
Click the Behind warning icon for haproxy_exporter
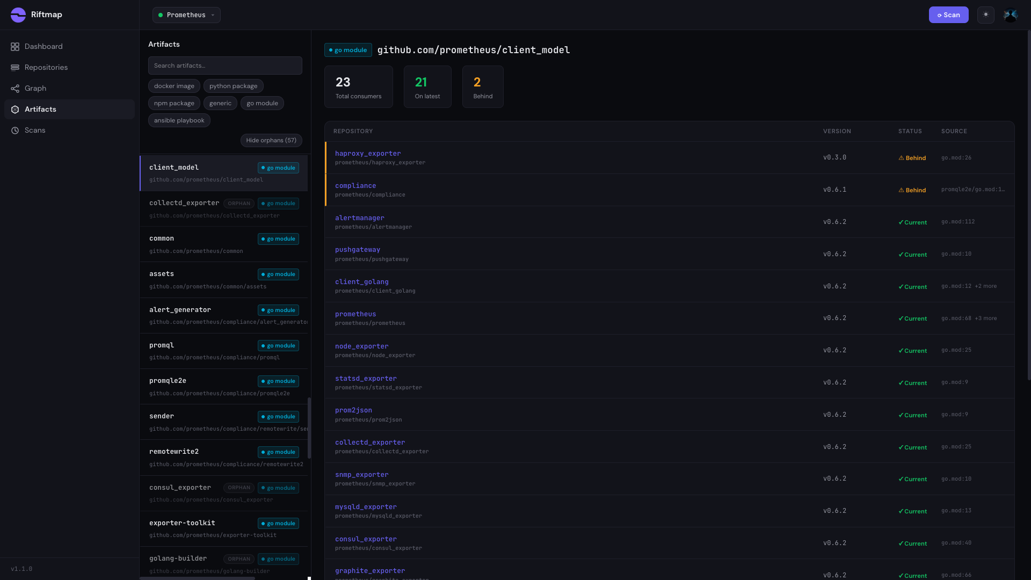pos(901,158)
